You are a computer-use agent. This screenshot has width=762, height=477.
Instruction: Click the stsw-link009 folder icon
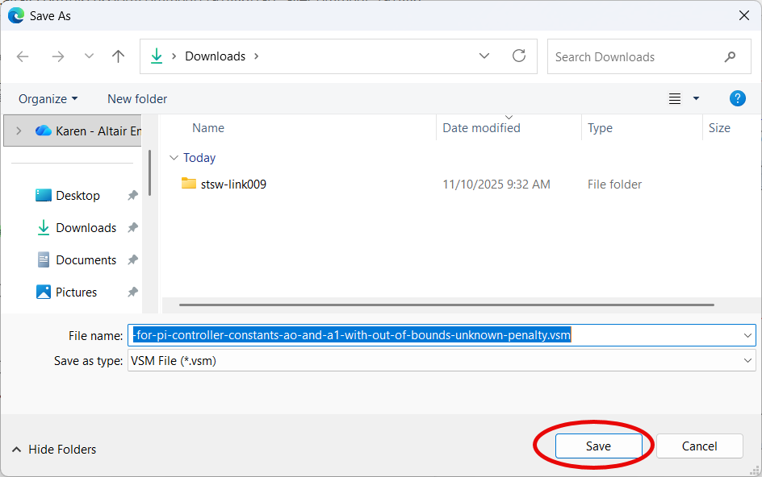click(x=189, y=184)
